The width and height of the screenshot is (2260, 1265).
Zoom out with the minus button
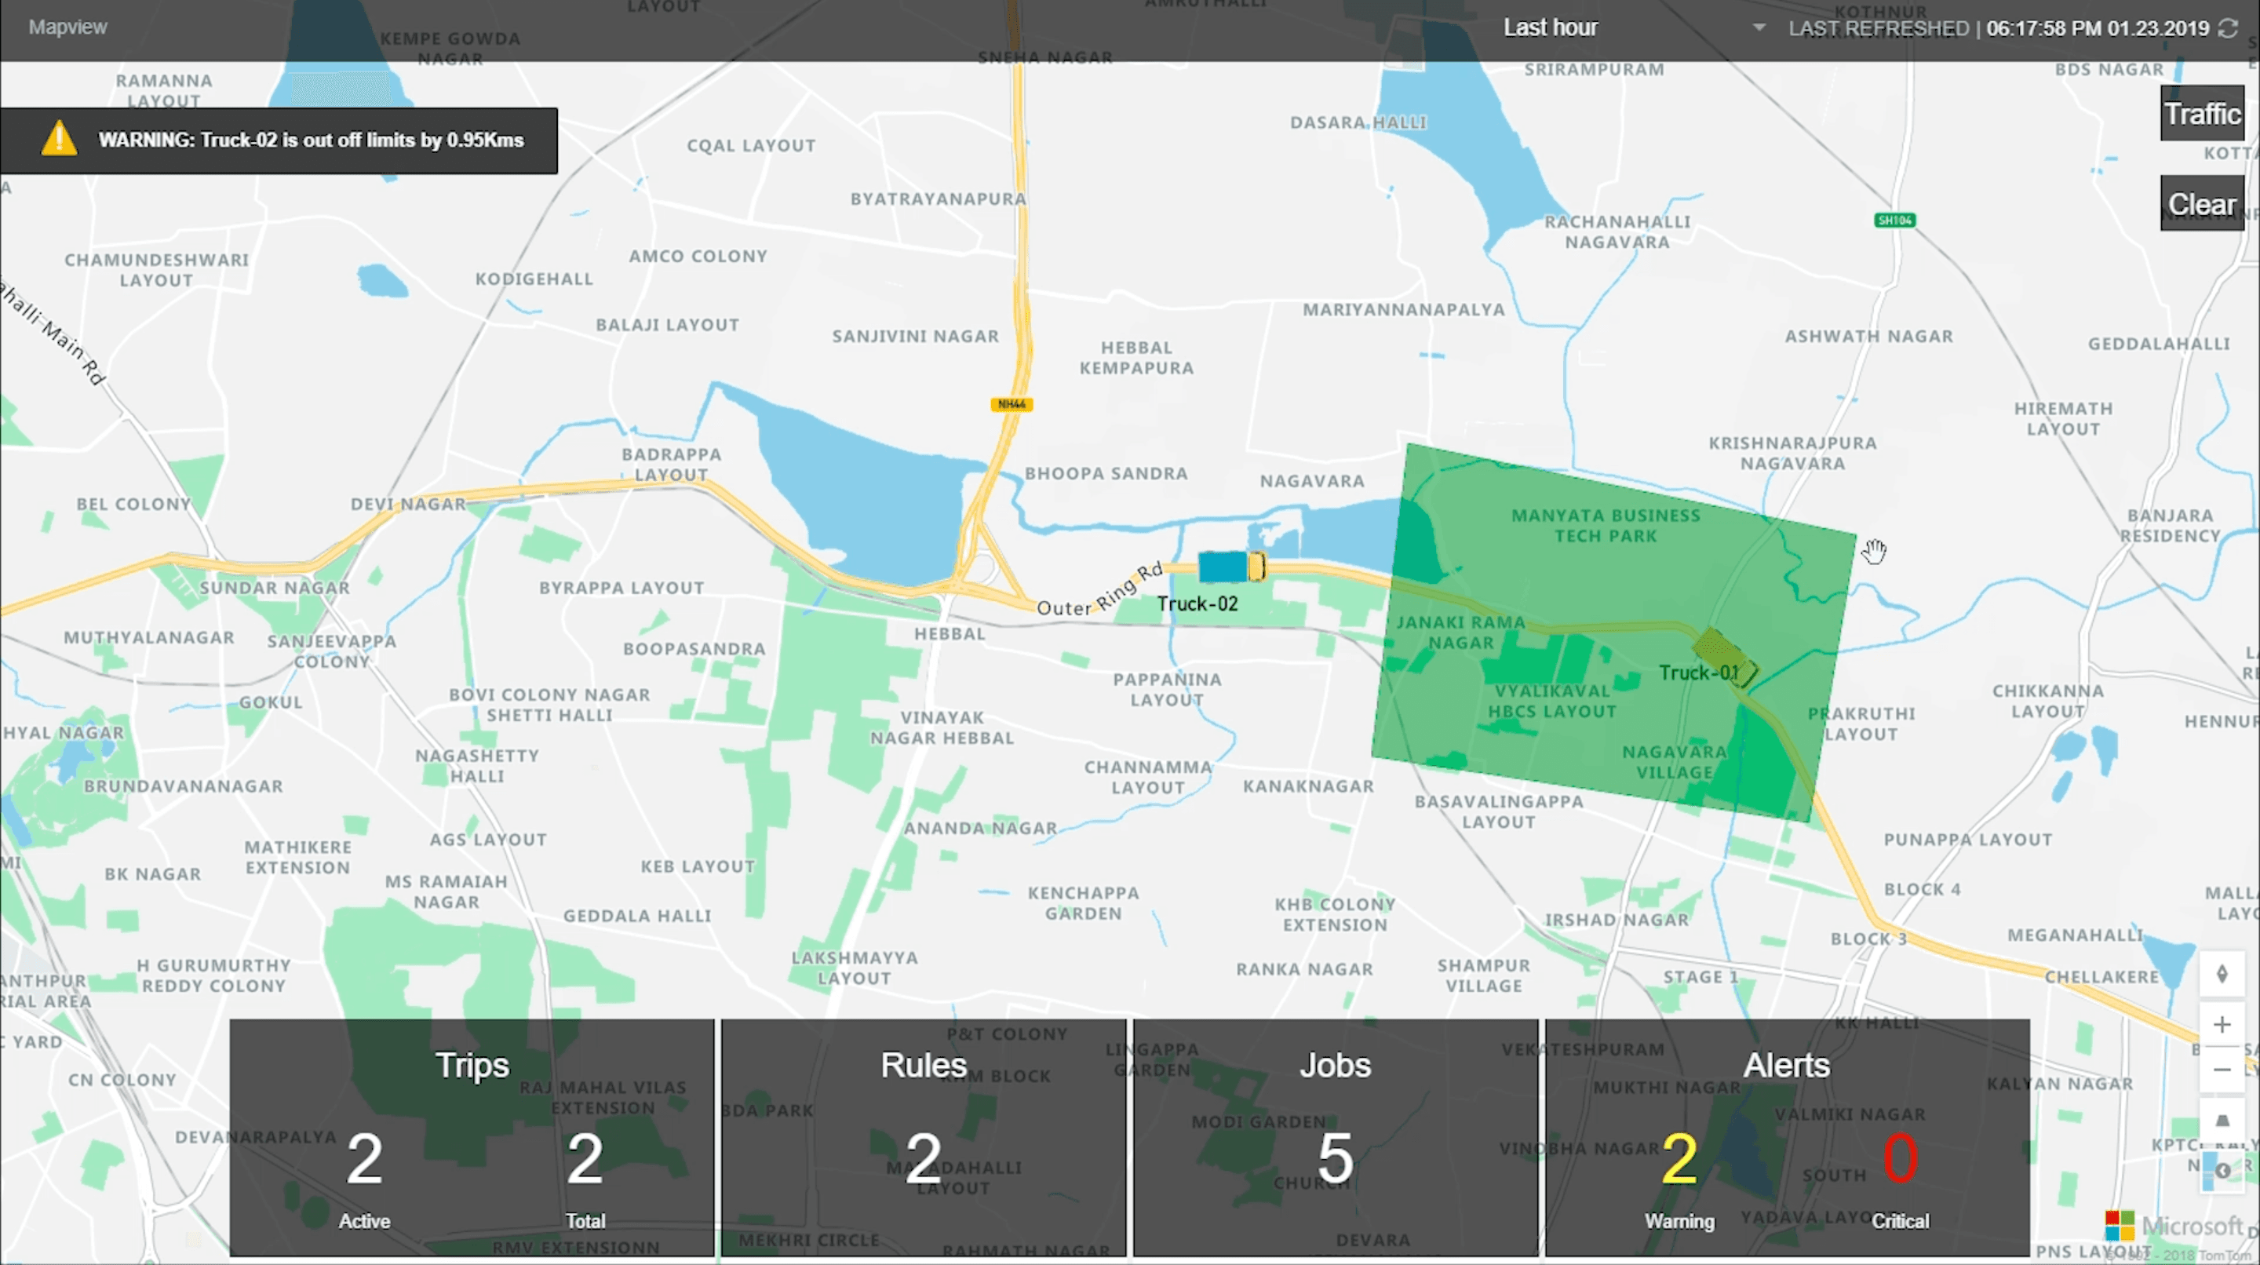point(2222,1070)
